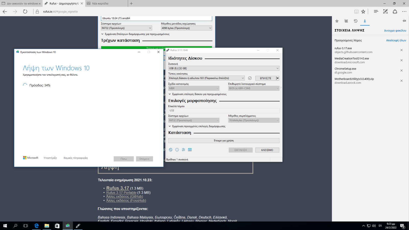This screenshot has height=230, width=409.
Task: Open arrow dropdown next to ΕΠΙΛΕΞΤΕ button
Action: pyautogui.click(x=278, y=78)
